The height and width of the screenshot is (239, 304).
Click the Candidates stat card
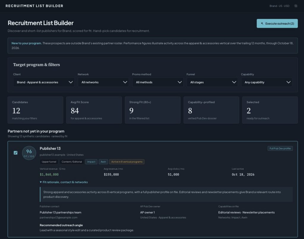[35, 110]
